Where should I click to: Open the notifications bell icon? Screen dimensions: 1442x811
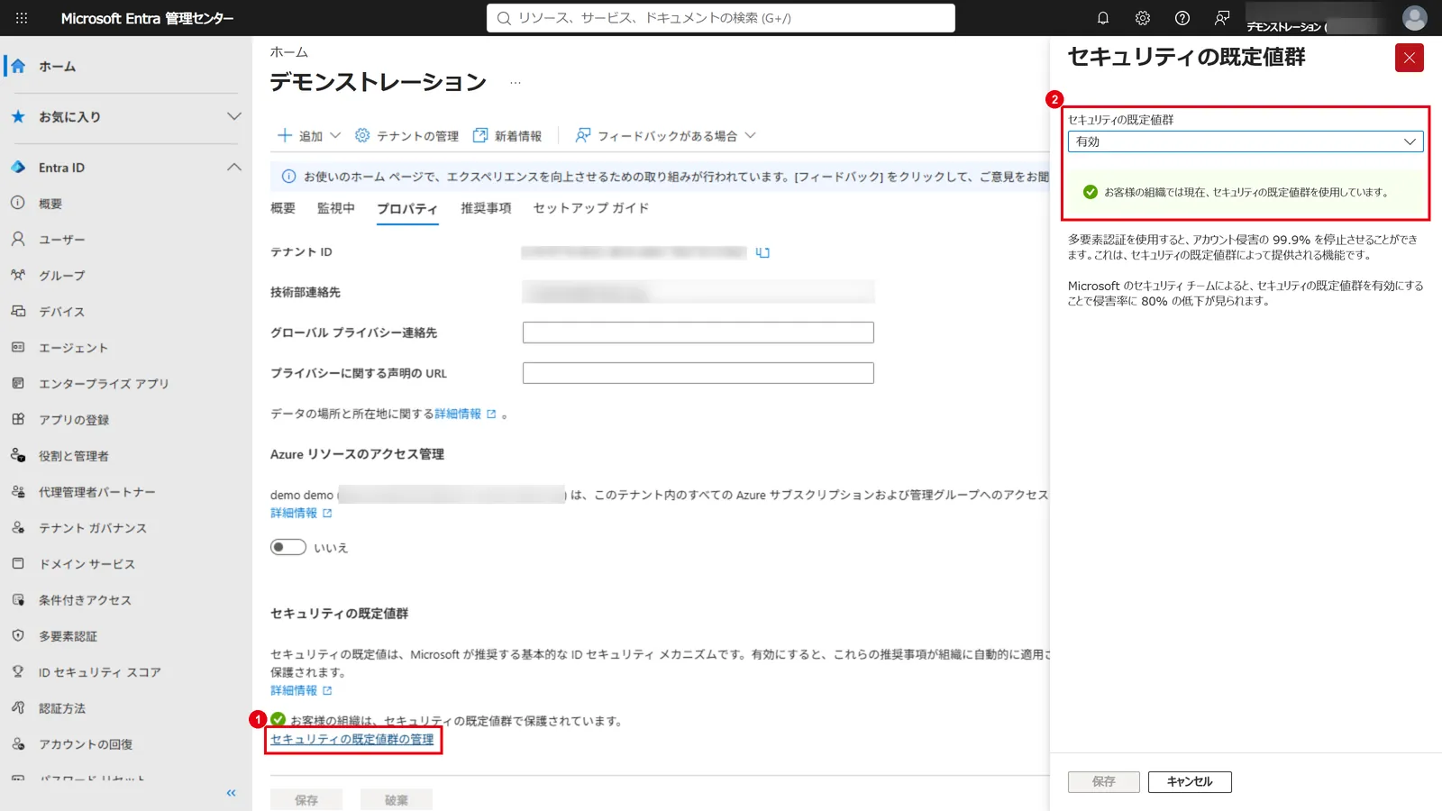(x=1102, y=18)
